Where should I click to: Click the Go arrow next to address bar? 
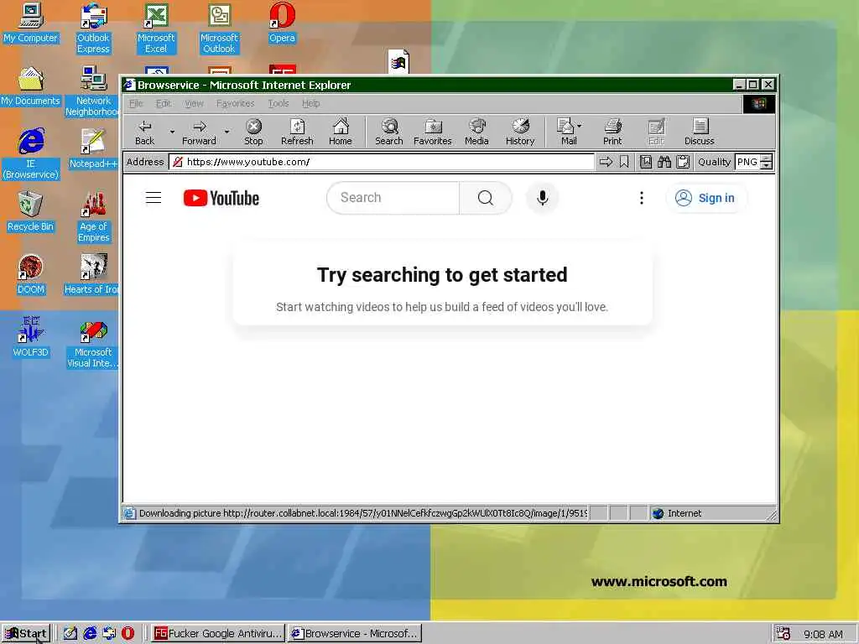point(606,162)
